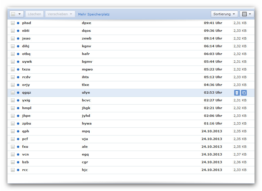Tick the select-all checkbox in the toolbar
Viewport: 262px width, 191px height.
click(x=13, y=14)
